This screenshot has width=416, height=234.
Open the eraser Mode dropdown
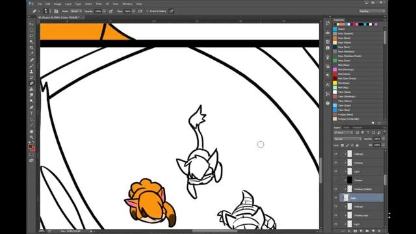(x=76, y=12)
